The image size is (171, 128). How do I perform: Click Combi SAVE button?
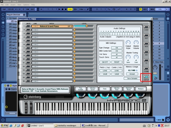pyautogui.click(x=117, y=74)
